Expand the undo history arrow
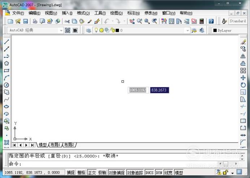Screen dimensions: 250x178 click(x=113, y=21)
